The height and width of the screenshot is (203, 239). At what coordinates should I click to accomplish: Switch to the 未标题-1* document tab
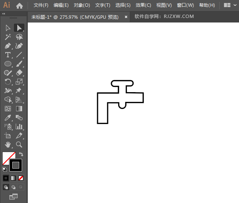click(75, 17)
